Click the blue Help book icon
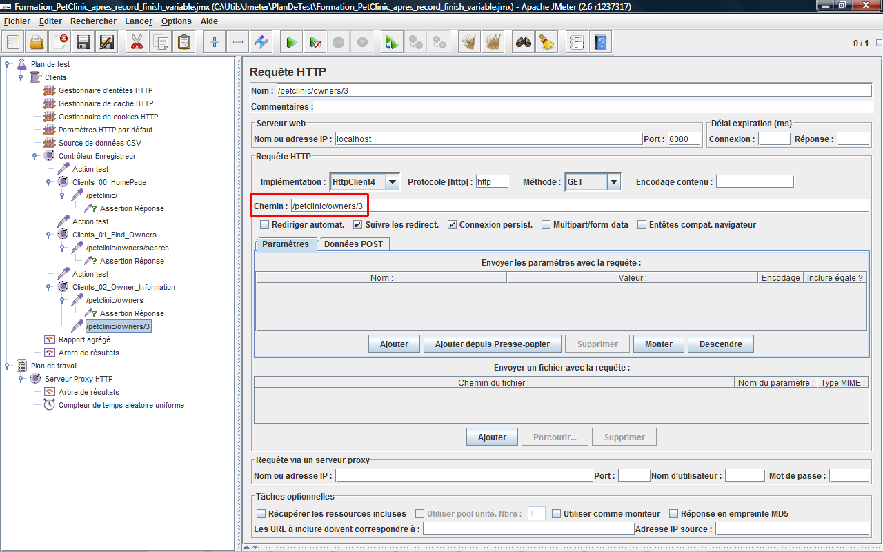This screenshot has height=552, width=883. click(x=601, y=42)
